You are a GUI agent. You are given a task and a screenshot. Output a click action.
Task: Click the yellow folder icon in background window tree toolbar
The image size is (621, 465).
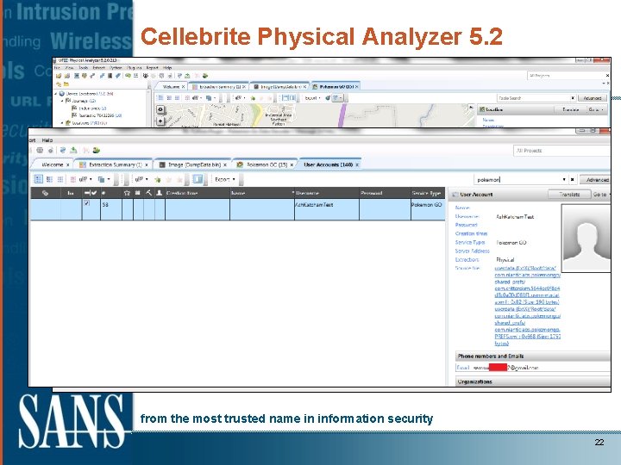point(66,84)
